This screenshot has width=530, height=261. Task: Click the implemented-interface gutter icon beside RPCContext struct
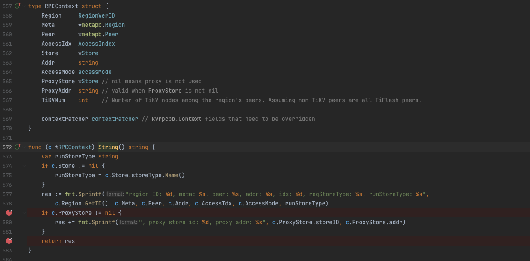18,6
